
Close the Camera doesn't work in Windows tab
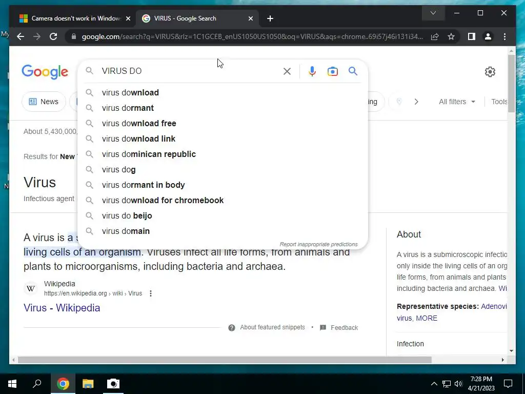click(128, 18)
